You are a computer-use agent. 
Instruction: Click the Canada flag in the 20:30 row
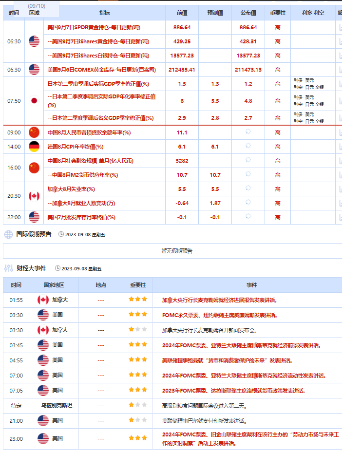click(x=34, y=196)
